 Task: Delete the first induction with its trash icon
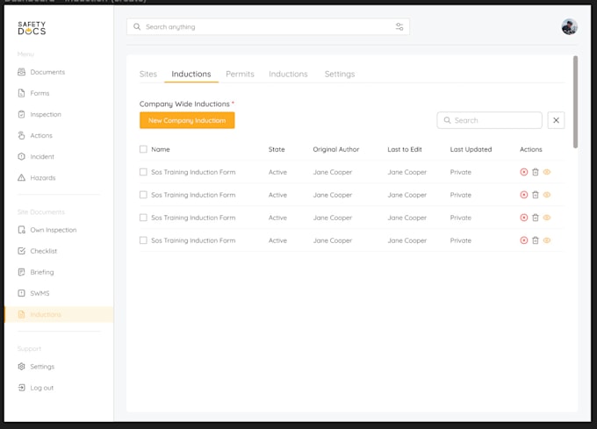pyautogui.click(x=536, y=172)
